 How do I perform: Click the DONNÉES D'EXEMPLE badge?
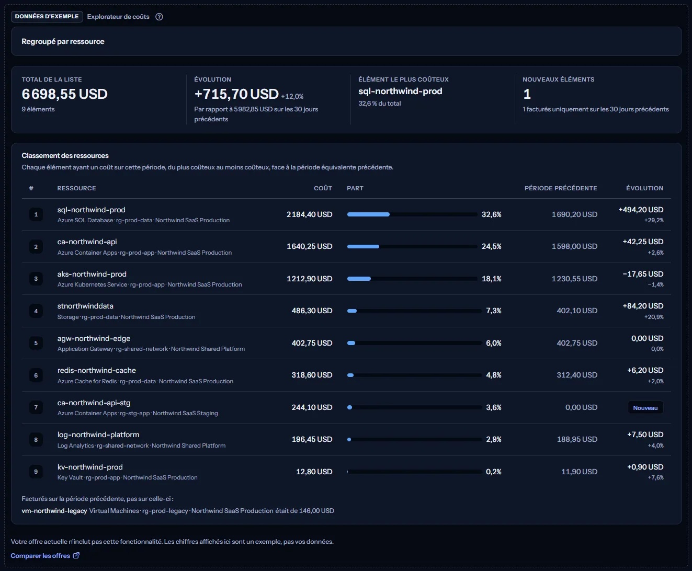47,17
